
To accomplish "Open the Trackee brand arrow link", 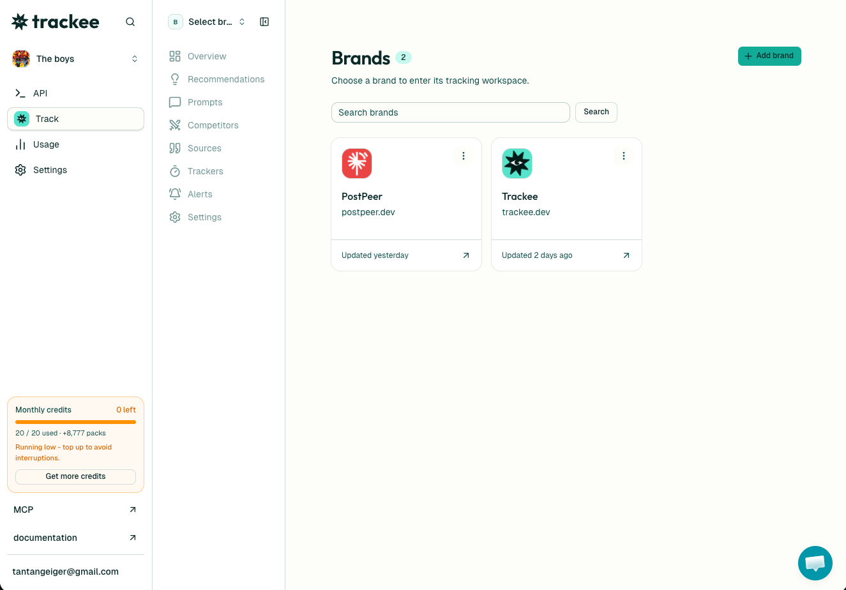I will click(x=626, y=255).
